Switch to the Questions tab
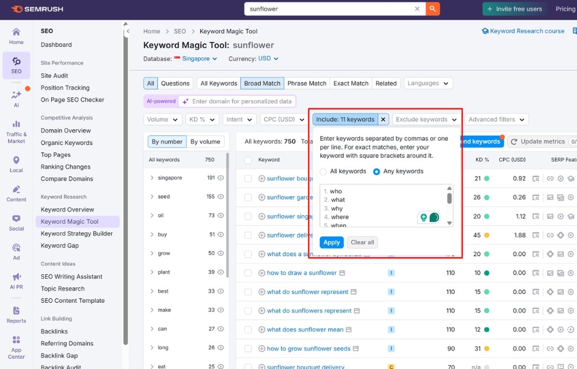This screenshot has height=369, width=577. pos(175,84)
